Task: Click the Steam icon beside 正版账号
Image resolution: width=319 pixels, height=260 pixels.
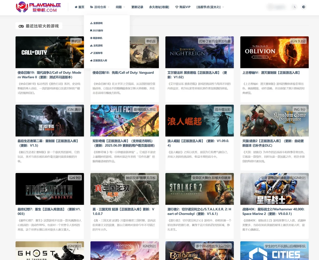Action: point(91,53)
